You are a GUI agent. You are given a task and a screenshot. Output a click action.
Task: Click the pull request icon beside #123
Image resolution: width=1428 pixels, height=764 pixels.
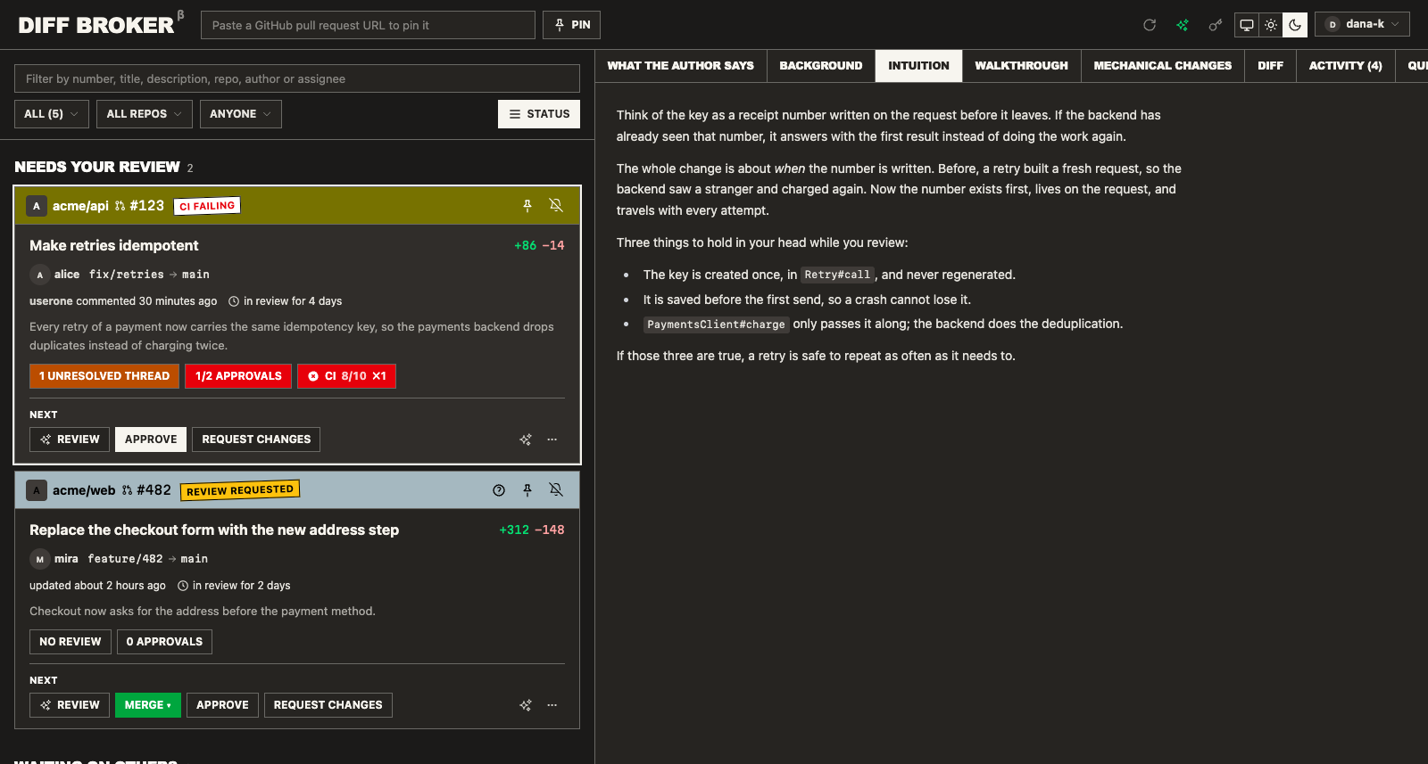tap(120, 206)
